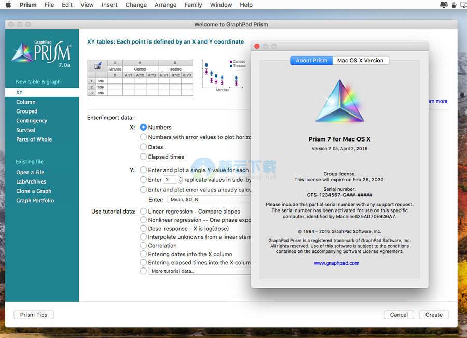Image resolution: width=467 pixels, height=338 pixels.
Task: Open the Mean, SD, N dropdown
Action: pos(210,200)
